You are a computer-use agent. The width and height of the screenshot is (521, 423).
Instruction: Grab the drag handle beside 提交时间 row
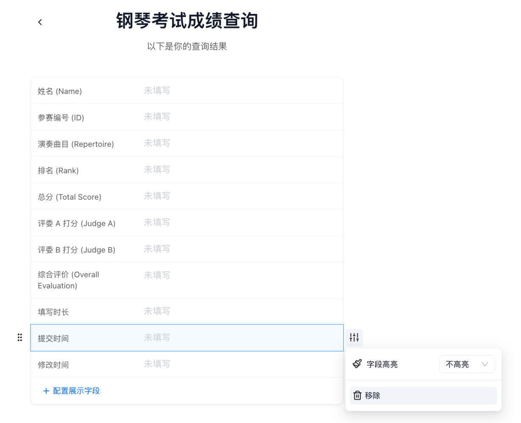(20, 338)
